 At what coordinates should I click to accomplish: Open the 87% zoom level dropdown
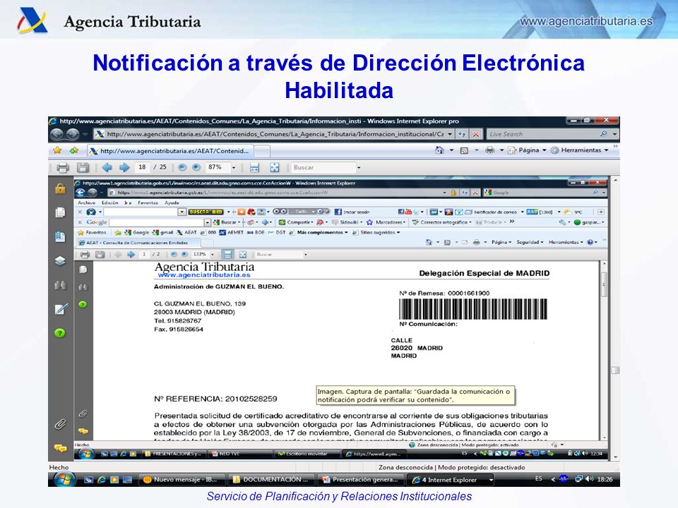[234, 168]
